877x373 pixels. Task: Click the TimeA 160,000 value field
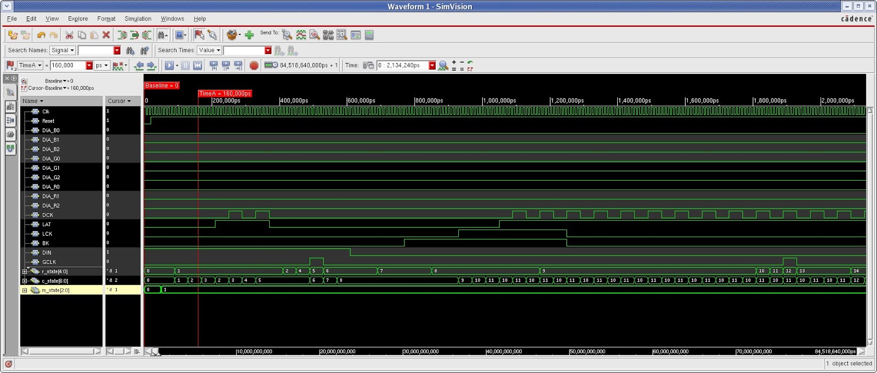pyautogui.click(x=67, y=66)
